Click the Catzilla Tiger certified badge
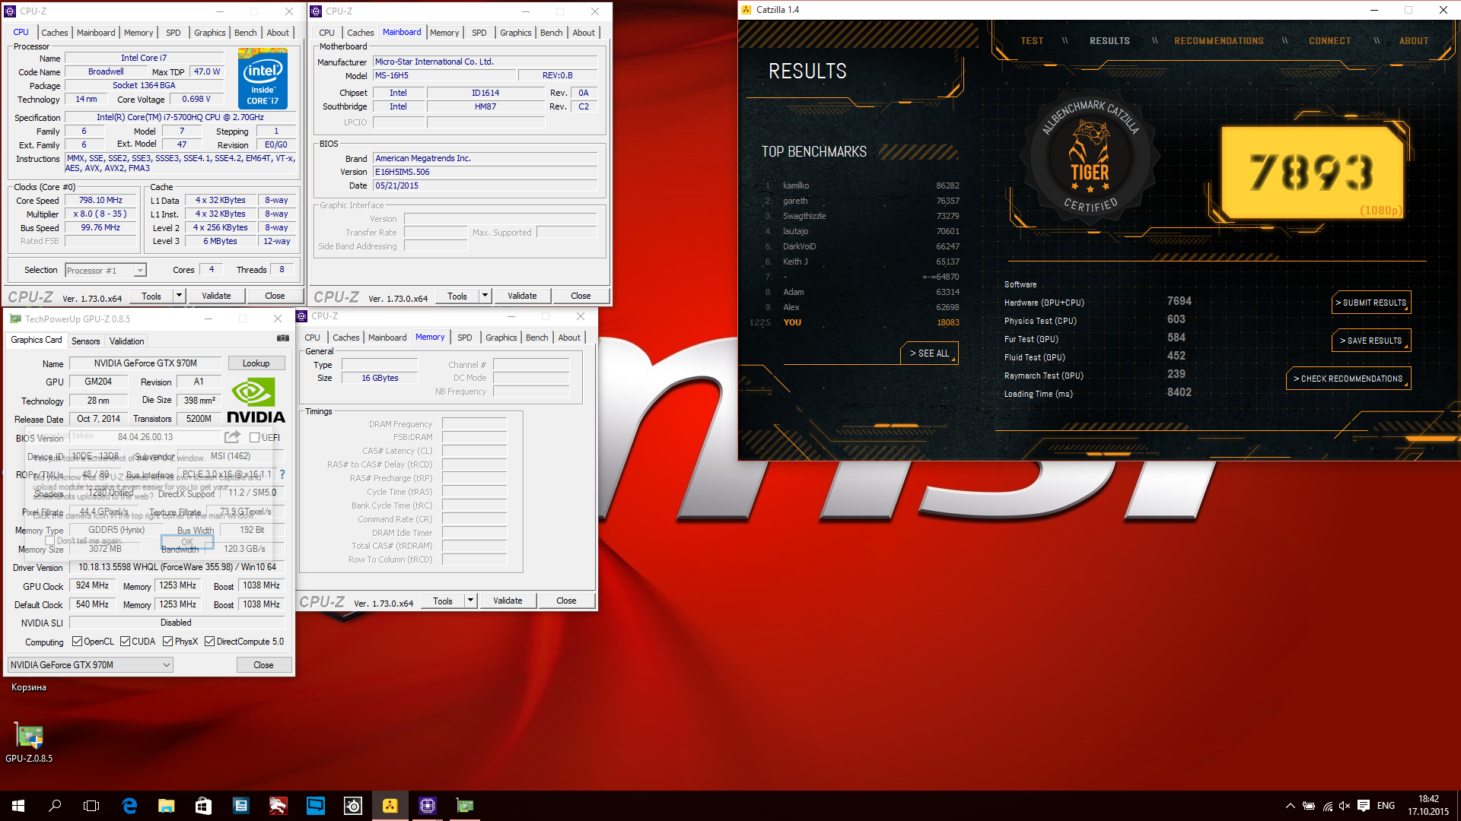This screenshot has height=821, width=1461. pos(1090,158)
